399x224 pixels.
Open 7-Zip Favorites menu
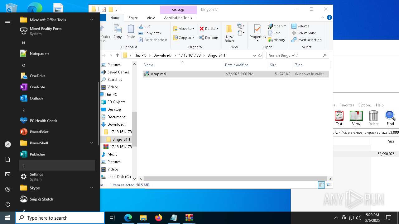tap(347, 105)
